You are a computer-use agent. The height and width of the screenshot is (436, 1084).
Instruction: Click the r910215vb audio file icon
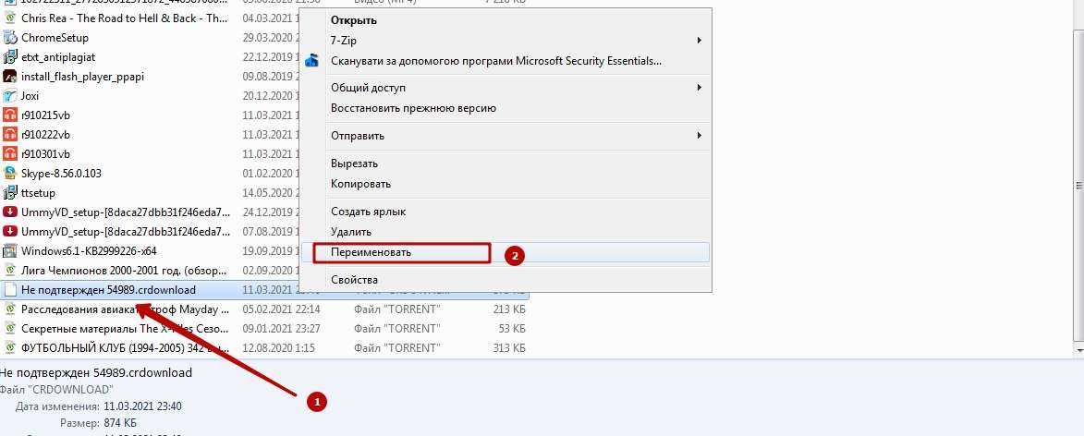(10, 115)
